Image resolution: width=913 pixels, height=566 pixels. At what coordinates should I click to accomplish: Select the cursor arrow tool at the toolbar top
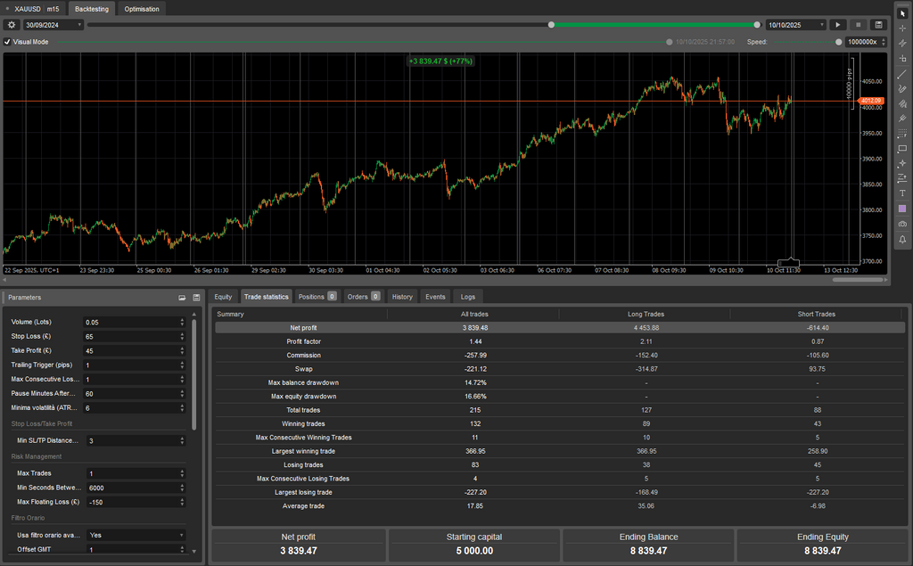(904, 12)
